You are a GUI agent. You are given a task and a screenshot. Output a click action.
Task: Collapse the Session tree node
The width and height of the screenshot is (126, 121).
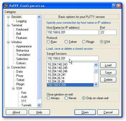point(8,17)
